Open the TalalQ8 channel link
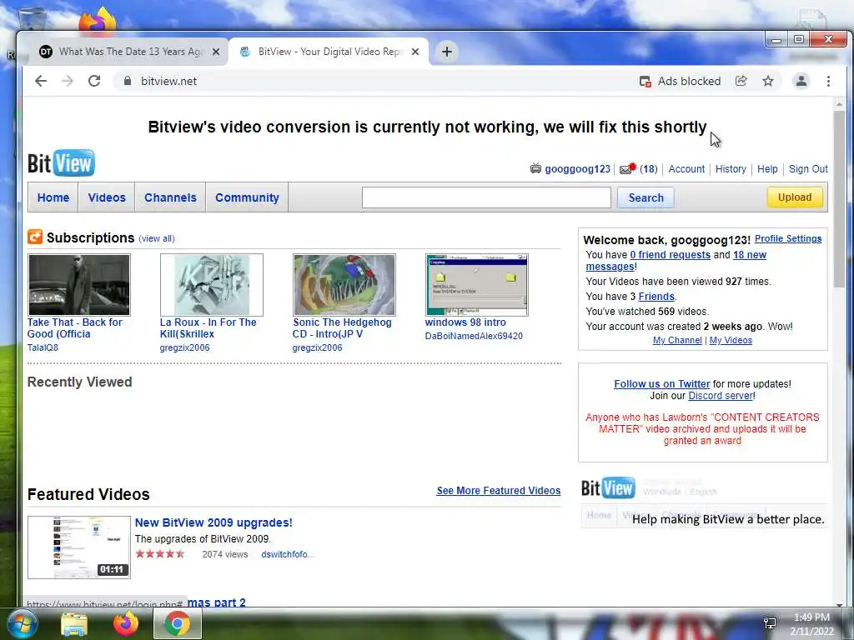Screen dimensions: 854x640 tap(43, 347)
